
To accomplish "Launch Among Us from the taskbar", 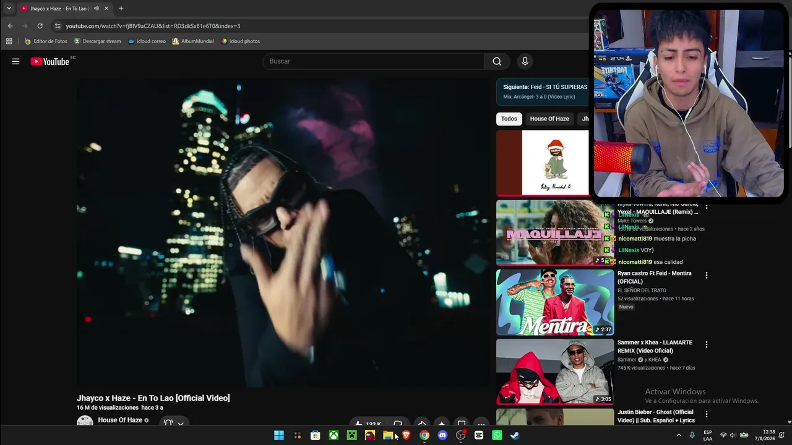I will pos(370,435).
